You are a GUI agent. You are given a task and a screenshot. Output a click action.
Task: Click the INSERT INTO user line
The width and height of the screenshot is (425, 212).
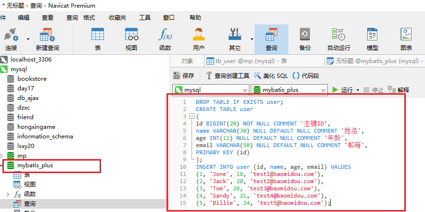click(273, 167)
